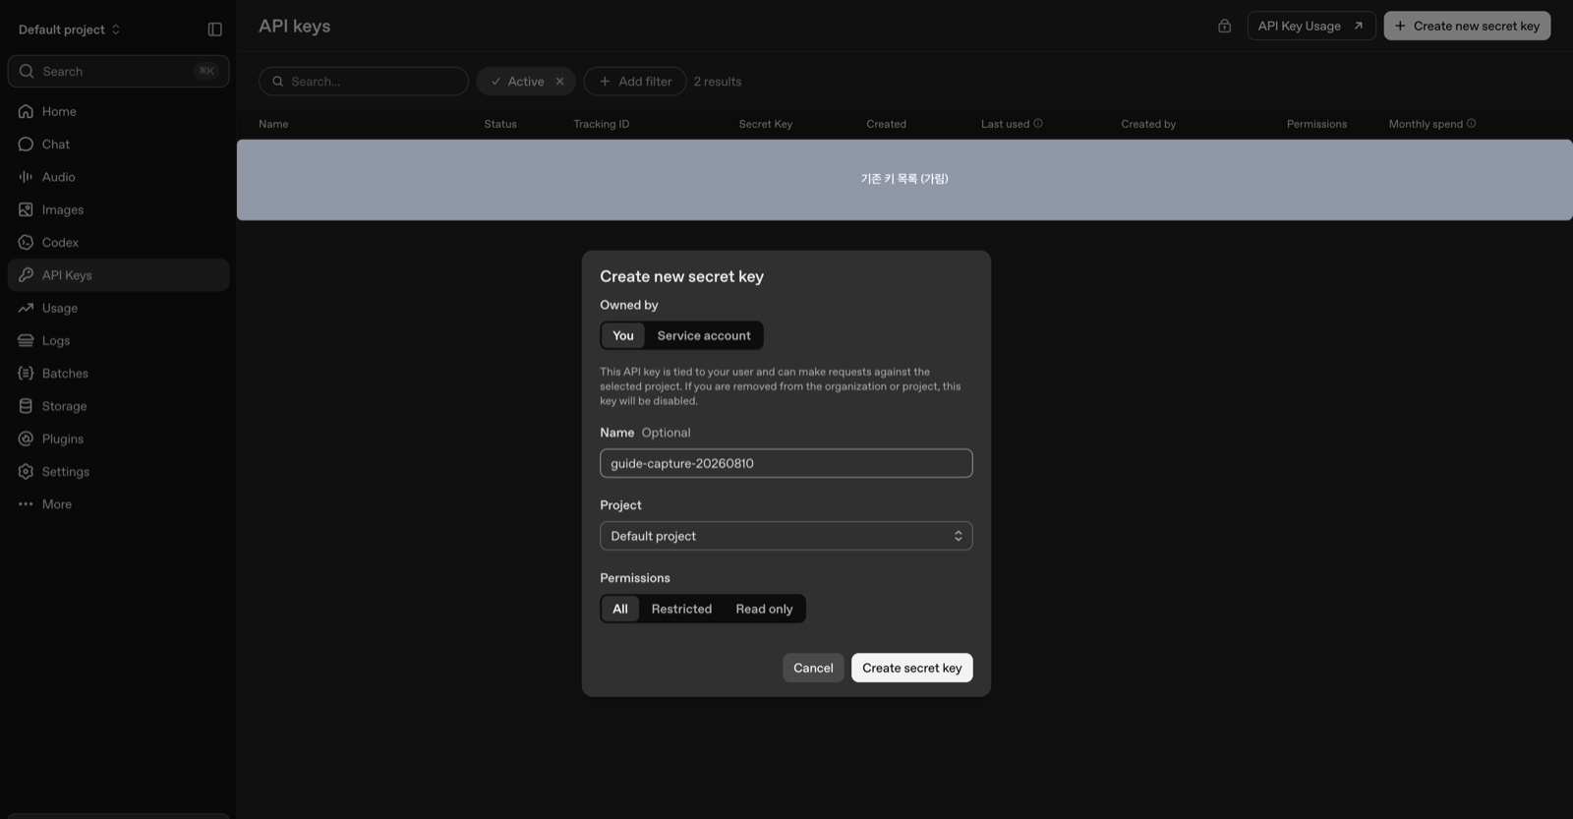Image resolution: width=1573 pixels, height=819 pixels.
Task: Open the Codex sidebar icon
Action: click(26, 242)
